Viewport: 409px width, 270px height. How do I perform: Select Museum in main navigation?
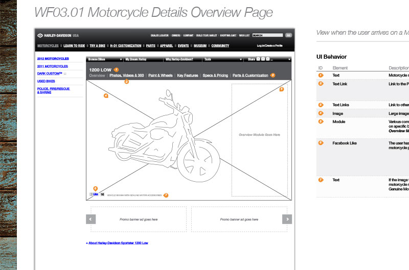pos(200,46)
